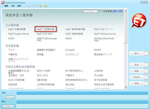Select 学大小状元 server

click(42, 75)
